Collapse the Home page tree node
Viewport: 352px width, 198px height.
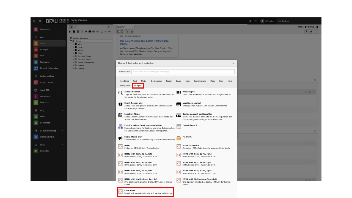(71, 41)
